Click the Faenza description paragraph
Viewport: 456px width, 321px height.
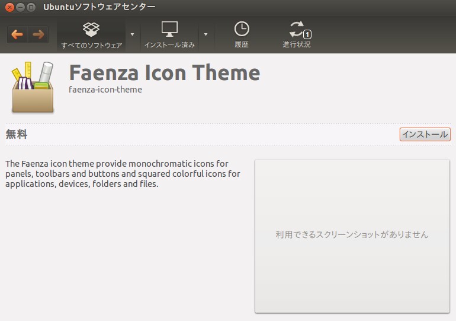click(123, 174)
